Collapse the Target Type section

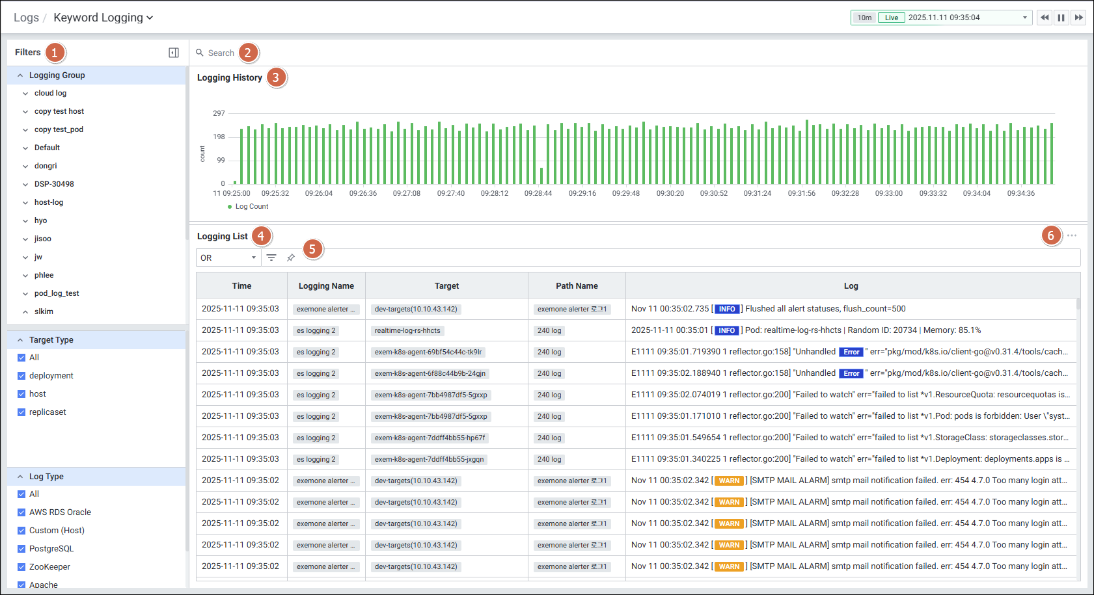[20, 340]
